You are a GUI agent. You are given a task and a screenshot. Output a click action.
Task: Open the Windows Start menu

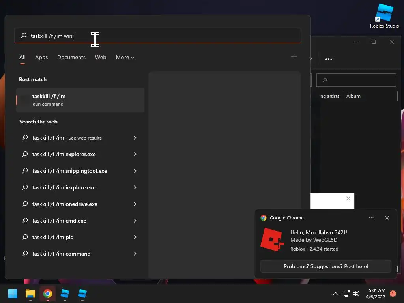point(13,294)
